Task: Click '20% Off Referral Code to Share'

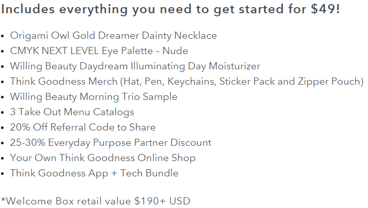Action: coord(83,127)
